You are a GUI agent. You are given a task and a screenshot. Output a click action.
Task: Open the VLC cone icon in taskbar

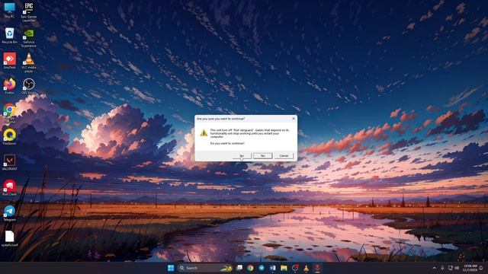point(307,268)
